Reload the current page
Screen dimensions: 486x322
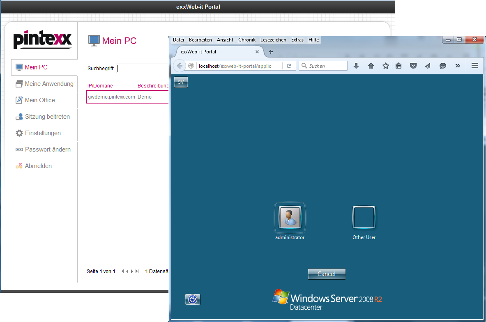(289, 66)
